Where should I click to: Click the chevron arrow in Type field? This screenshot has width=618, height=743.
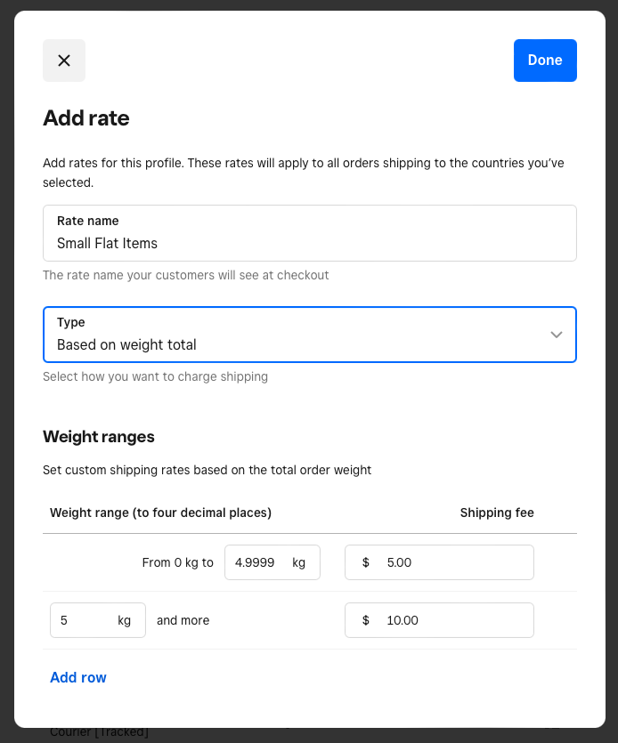557,335
